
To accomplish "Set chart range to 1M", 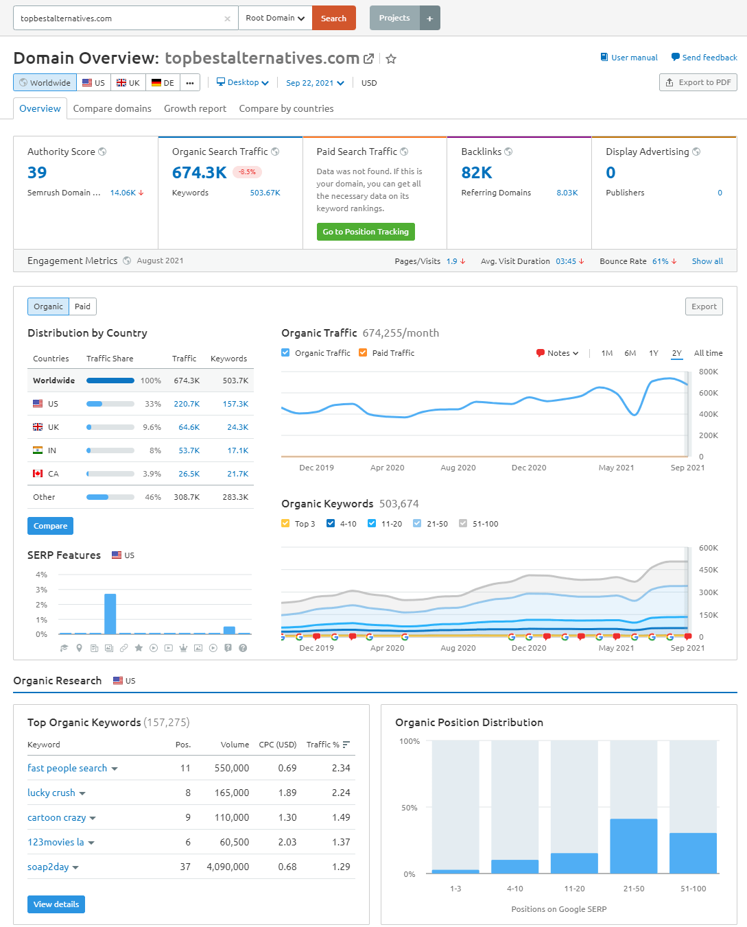I will (x=607, y=353).
